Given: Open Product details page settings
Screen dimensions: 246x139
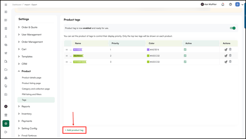Looking at the screenshot, I should coord(32,78).
